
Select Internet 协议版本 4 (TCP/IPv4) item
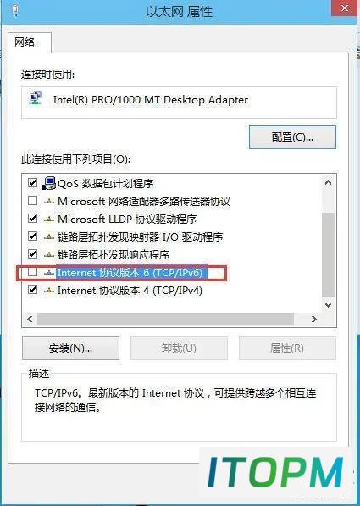(130, 291)
